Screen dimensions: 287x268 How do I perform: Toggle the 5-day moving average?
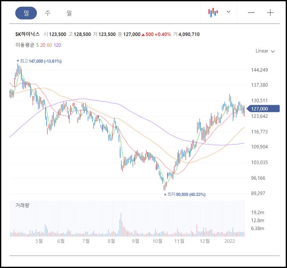coord(37,45)
